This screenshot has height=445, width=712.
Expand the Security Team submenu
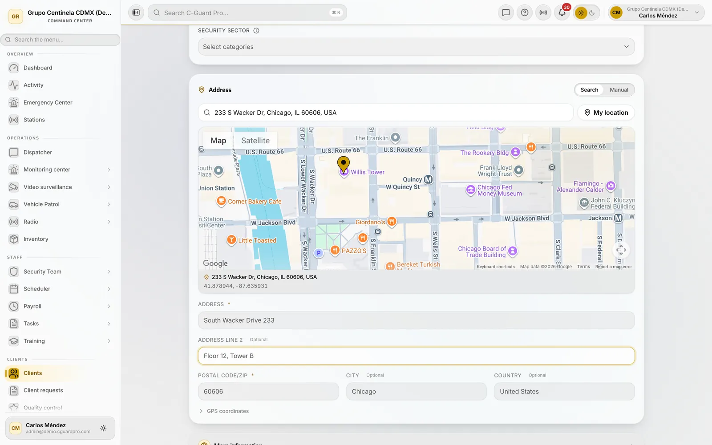click(109, 271)
